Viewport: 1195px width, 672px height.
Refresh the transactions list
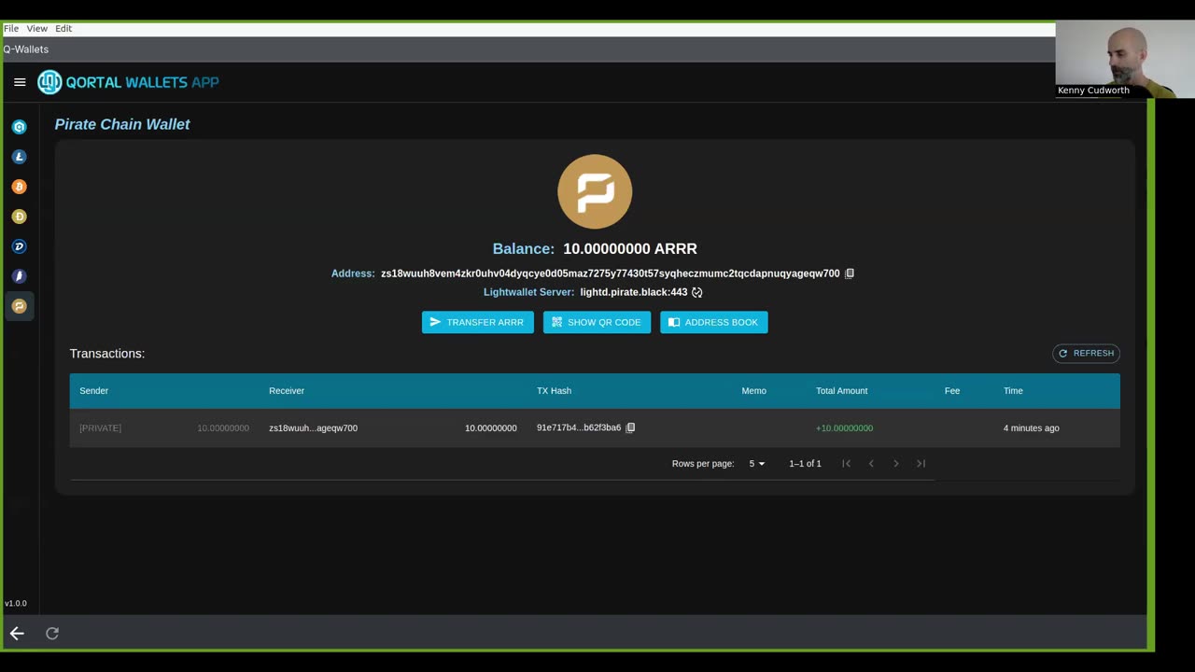click(1086, 354)
